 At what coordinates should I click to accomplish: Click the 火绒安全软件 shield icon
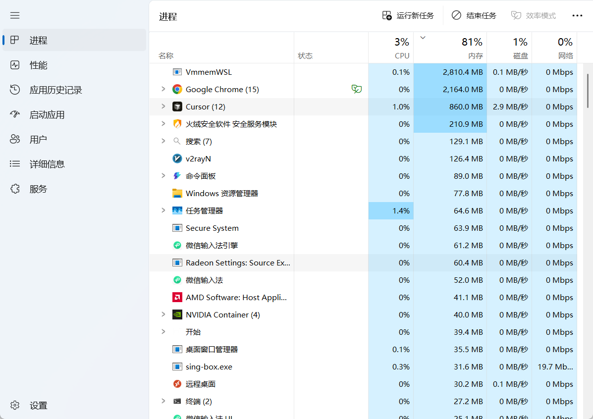tap(177, 124)
